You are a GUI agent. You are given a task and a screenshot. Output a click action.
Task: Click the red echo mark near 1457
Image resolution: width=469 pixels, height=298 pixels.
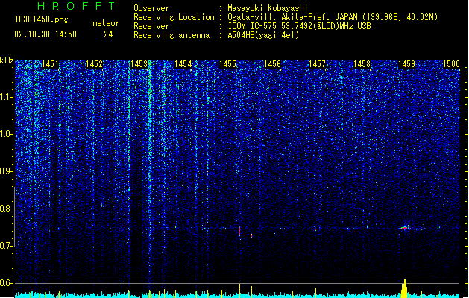[x=315, y=229]
